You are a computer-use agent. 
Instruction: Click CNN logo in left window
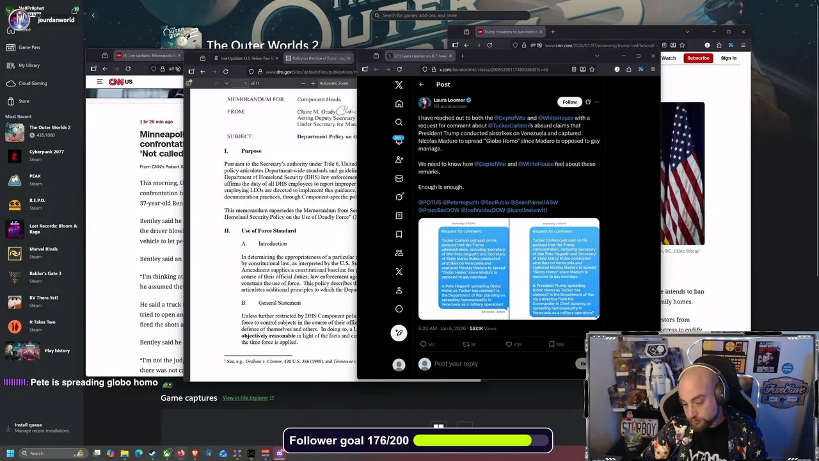click(116, 81)
